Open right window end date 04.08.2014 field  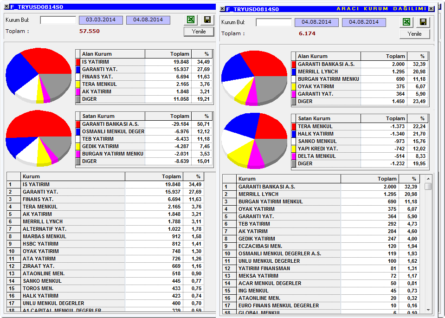click(x=364, y=22)
